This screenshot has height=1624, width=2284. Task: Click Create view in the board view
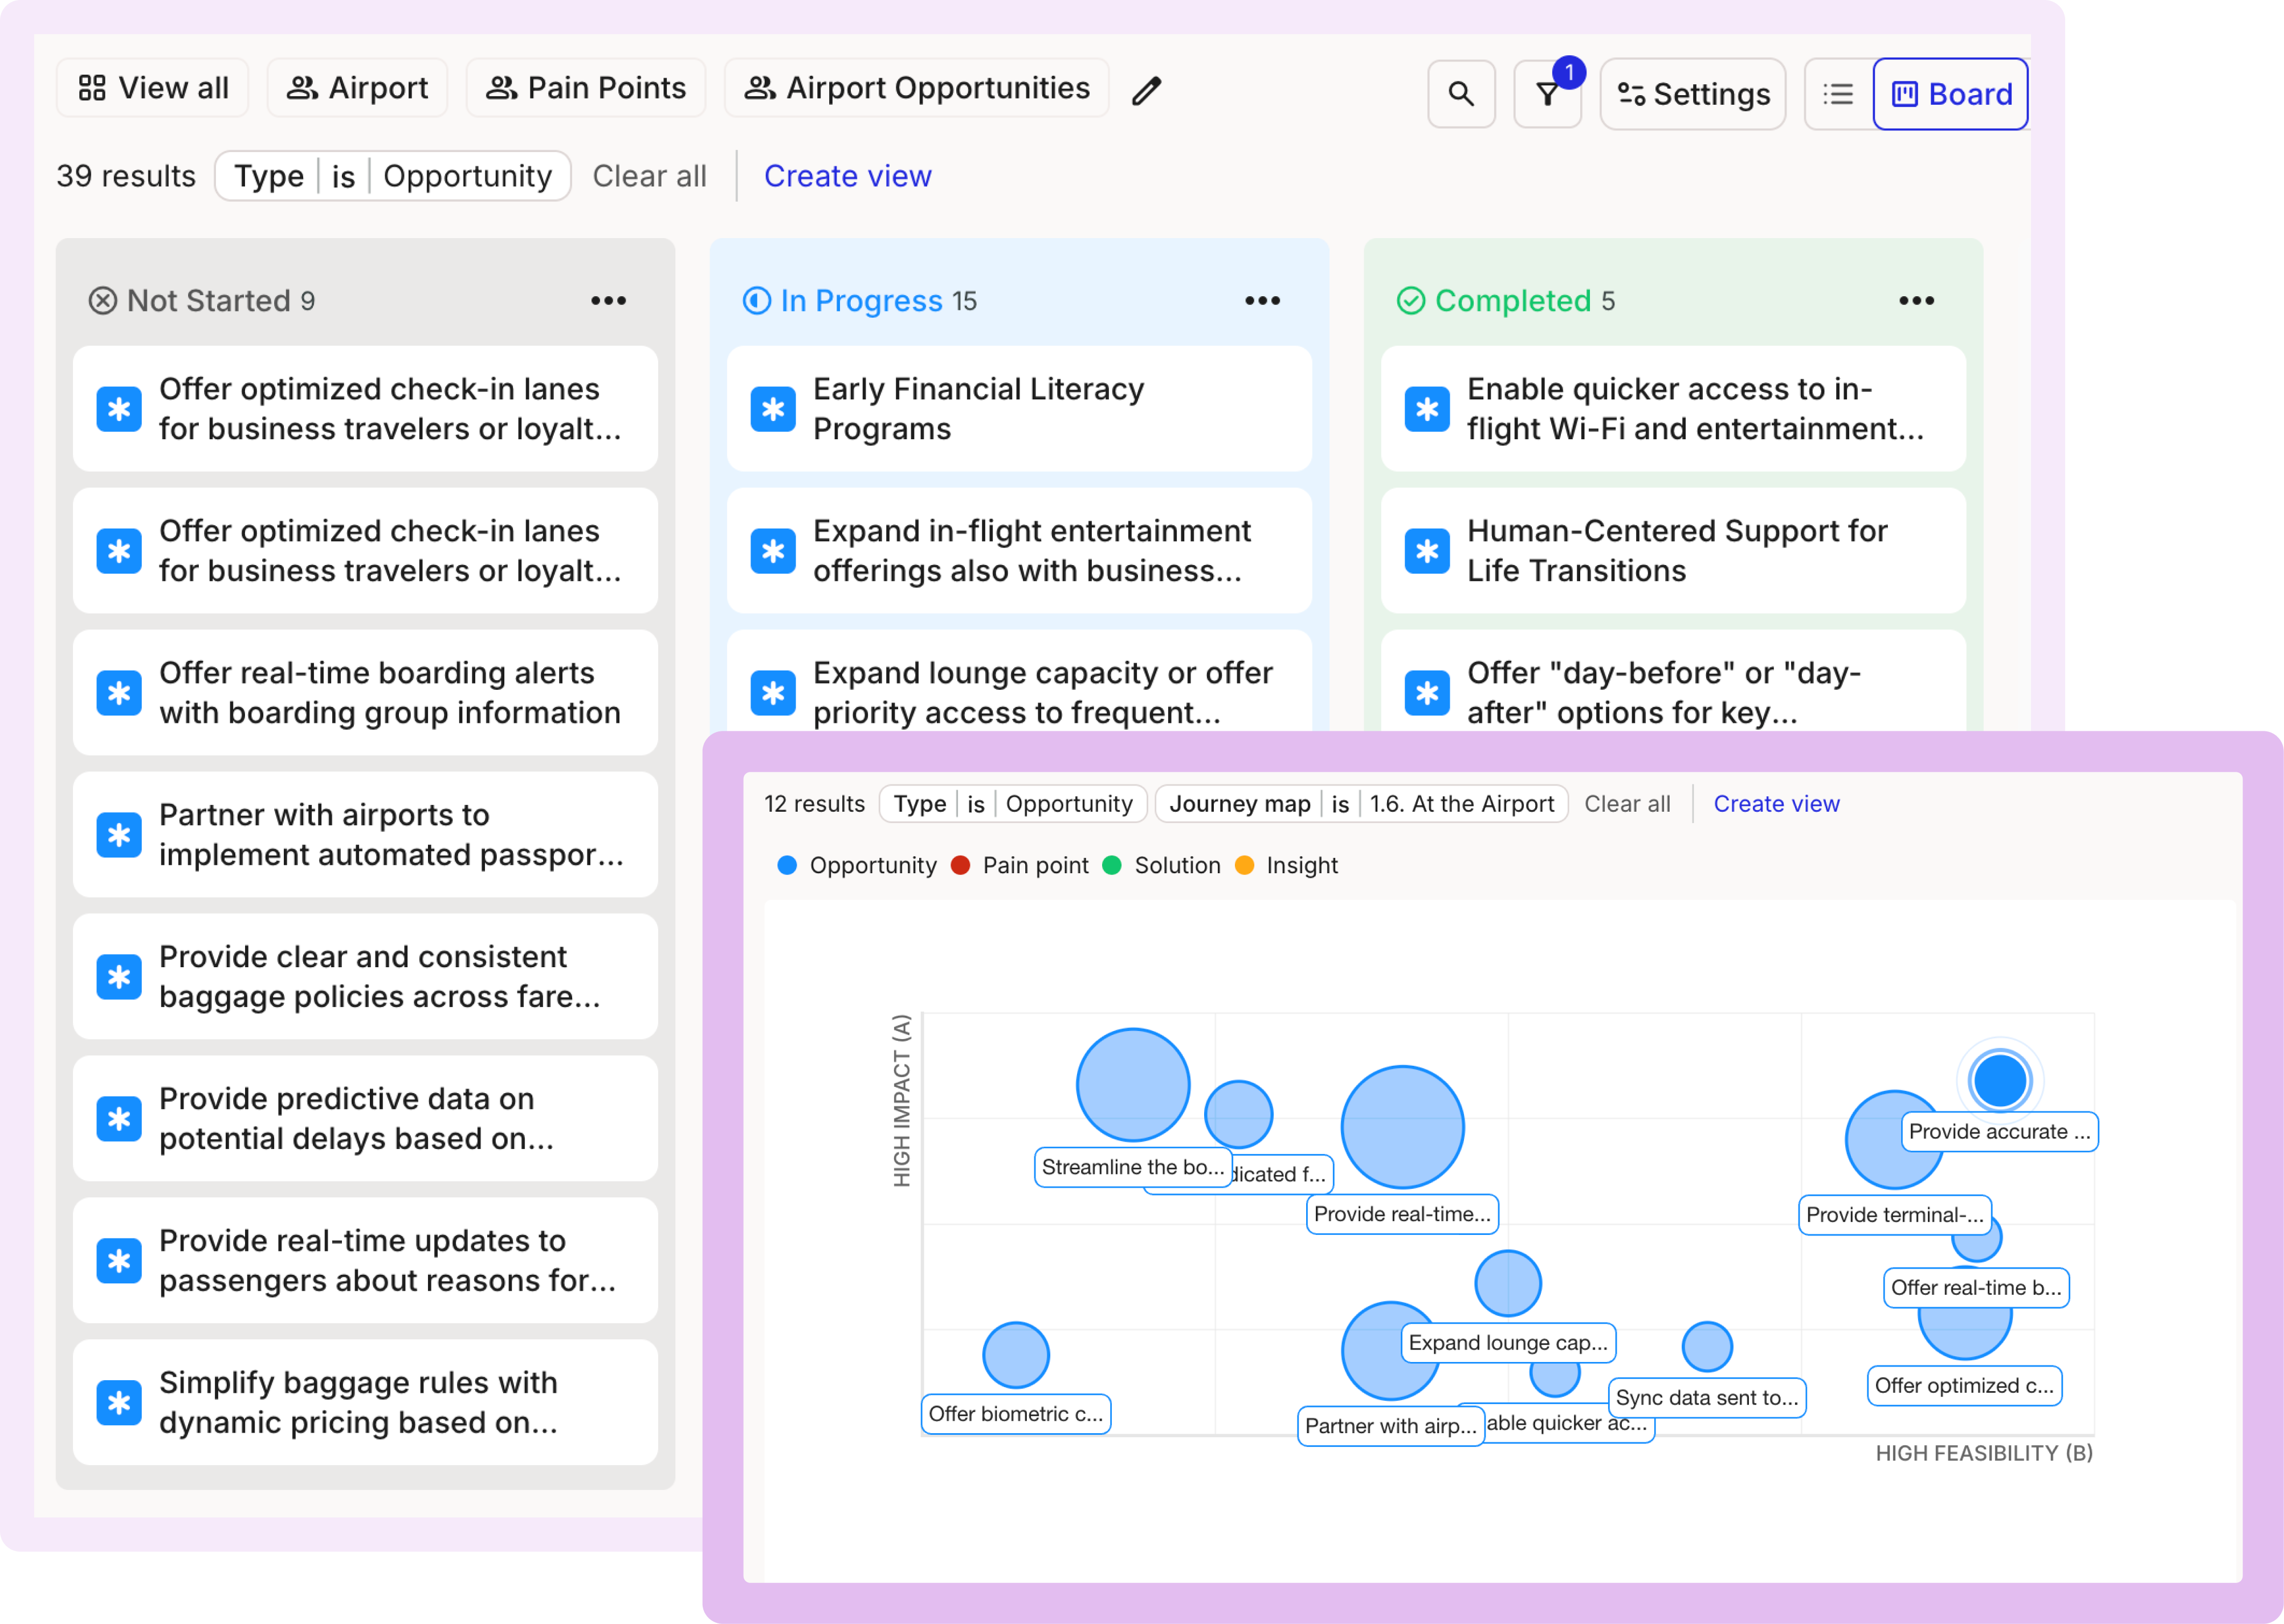tap(847, 176)
